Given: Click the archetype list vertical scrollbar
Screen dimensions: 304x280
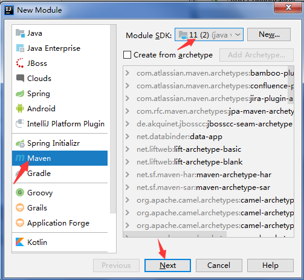Looking at the screenshot, I should pyautogui.click(x=291, y=85).
